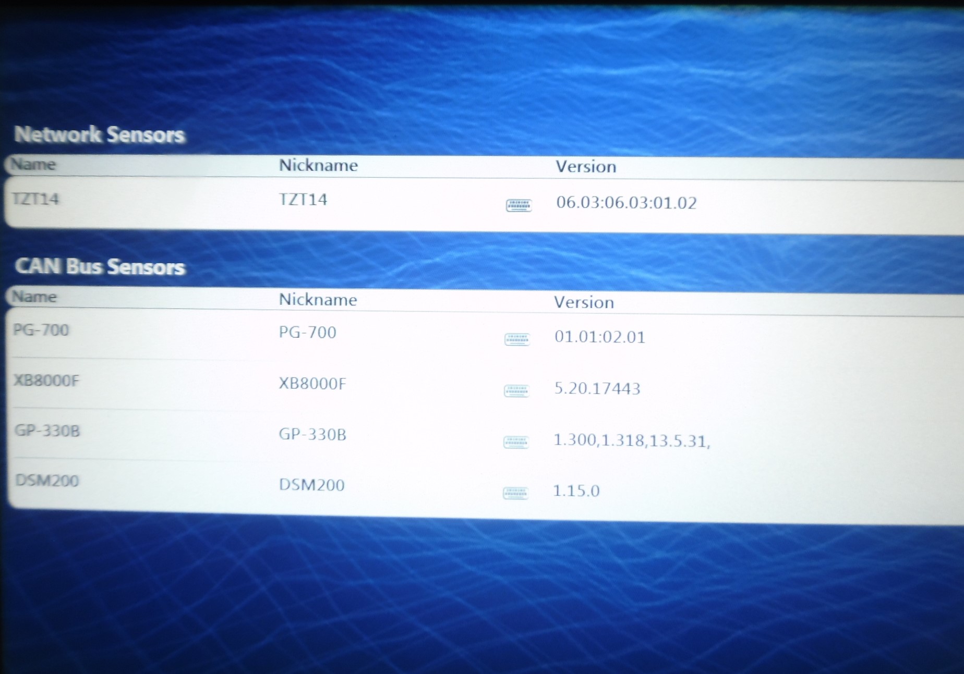Select PG-700 name in CAN Bus Sensors
The image size is (964, 674).
pos(41,330)
